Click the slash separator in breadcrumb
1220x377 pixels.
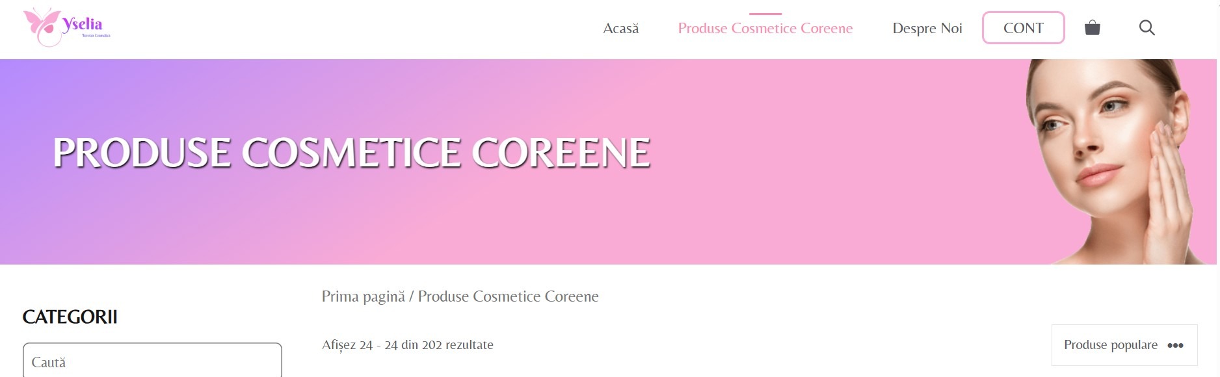(x=411, y=297)
